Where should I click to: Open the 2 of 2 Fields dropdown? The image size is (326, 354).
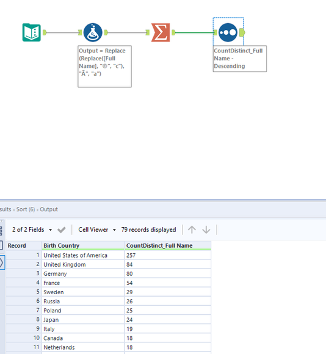[x=32, y=230]
